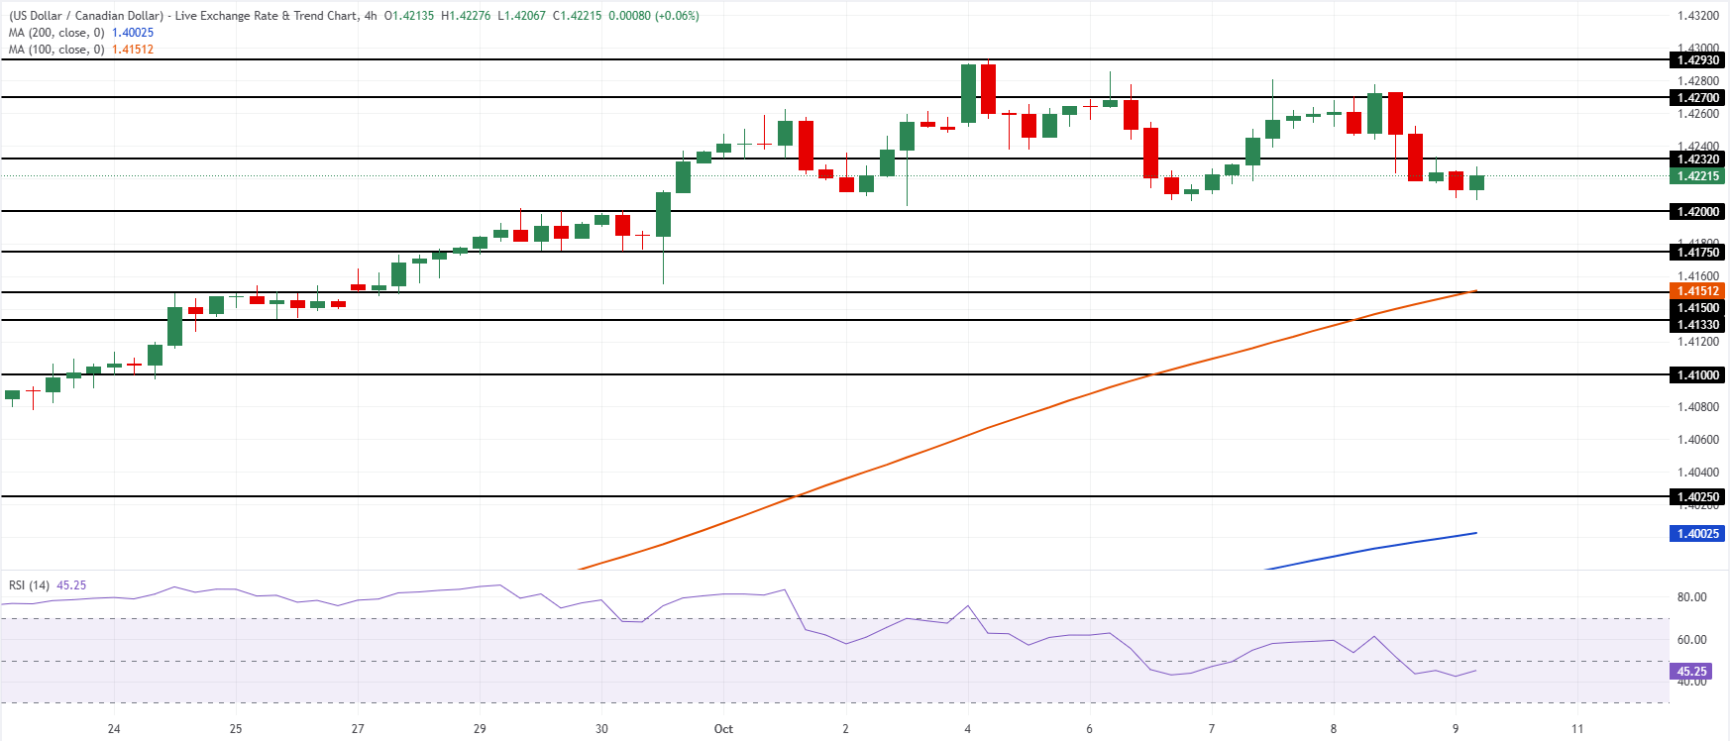Screen dimensions: 1730x741
Task: Click the close price C1.42215 in the header
Action: click(577, 16)
